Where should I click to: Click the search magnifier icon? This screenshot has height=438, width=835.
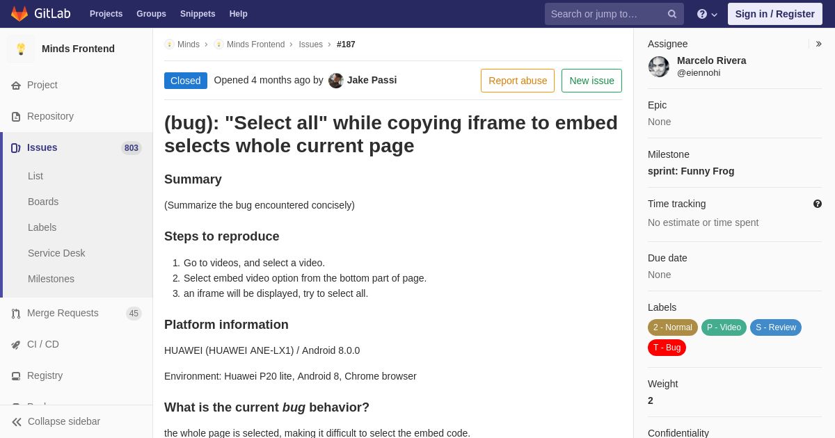tap(672, 14)
